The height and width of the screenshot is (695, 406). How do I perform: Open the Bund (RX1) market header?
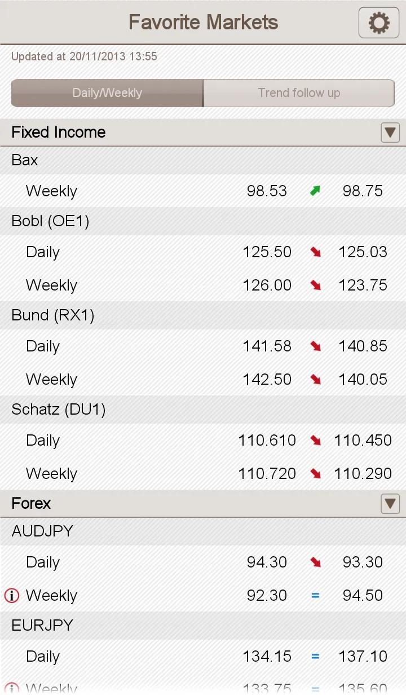point(203,315)
